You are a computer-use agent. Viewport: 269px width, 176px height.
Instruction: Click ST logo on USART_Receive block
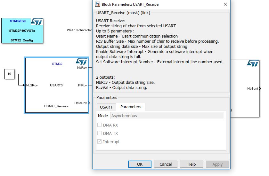[82, 61]
